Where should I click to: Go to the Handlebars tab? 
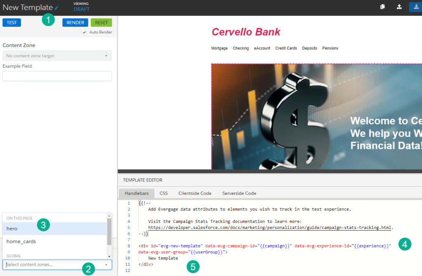pyautogui.click(x=137, y=193)
